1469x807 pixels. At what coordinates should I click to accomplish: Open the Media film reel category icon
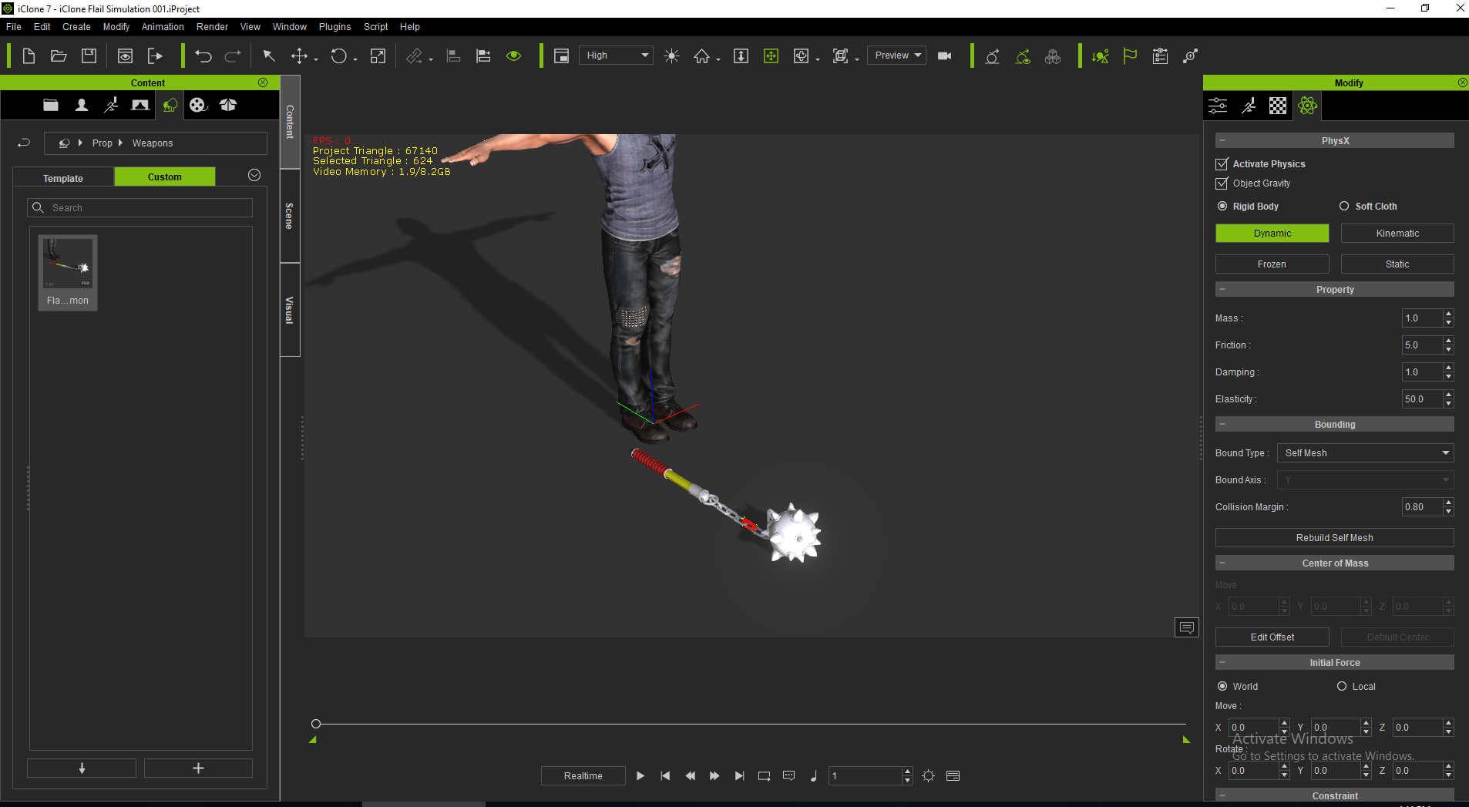(199, 105)
